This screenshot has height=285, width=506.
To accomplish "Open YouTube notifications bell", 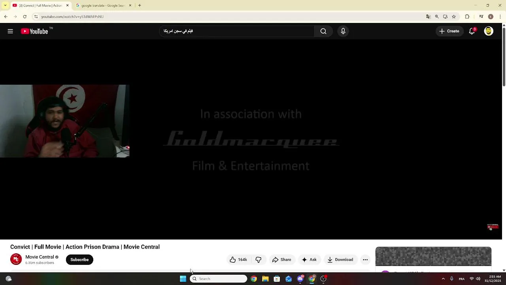I will coord(472,31).
